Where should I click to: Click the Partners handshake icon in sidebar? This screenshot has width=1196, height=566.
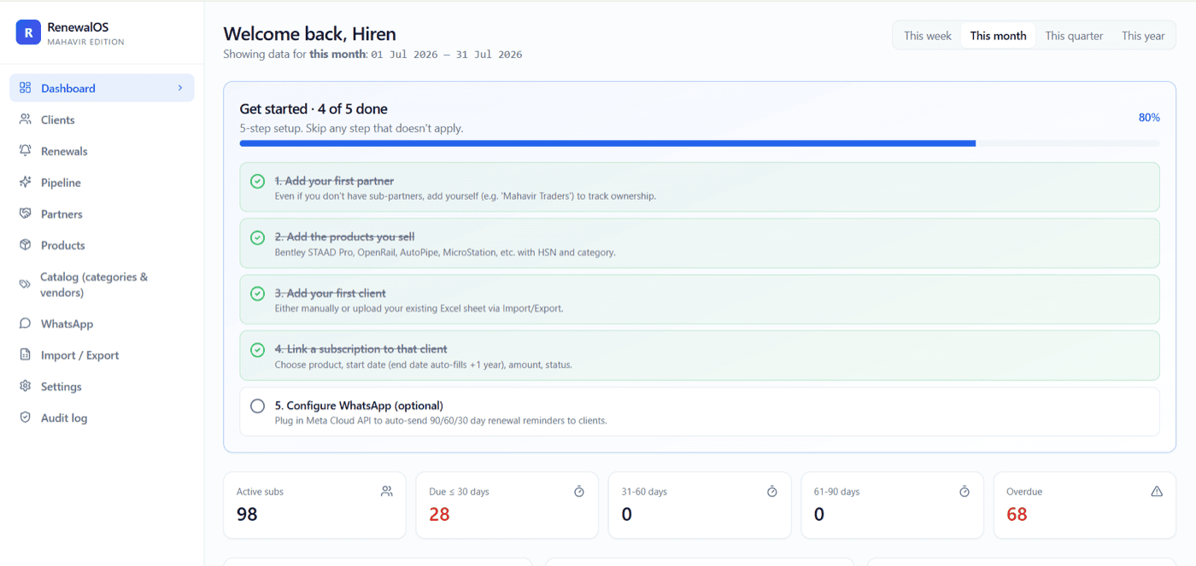[25, 213]
